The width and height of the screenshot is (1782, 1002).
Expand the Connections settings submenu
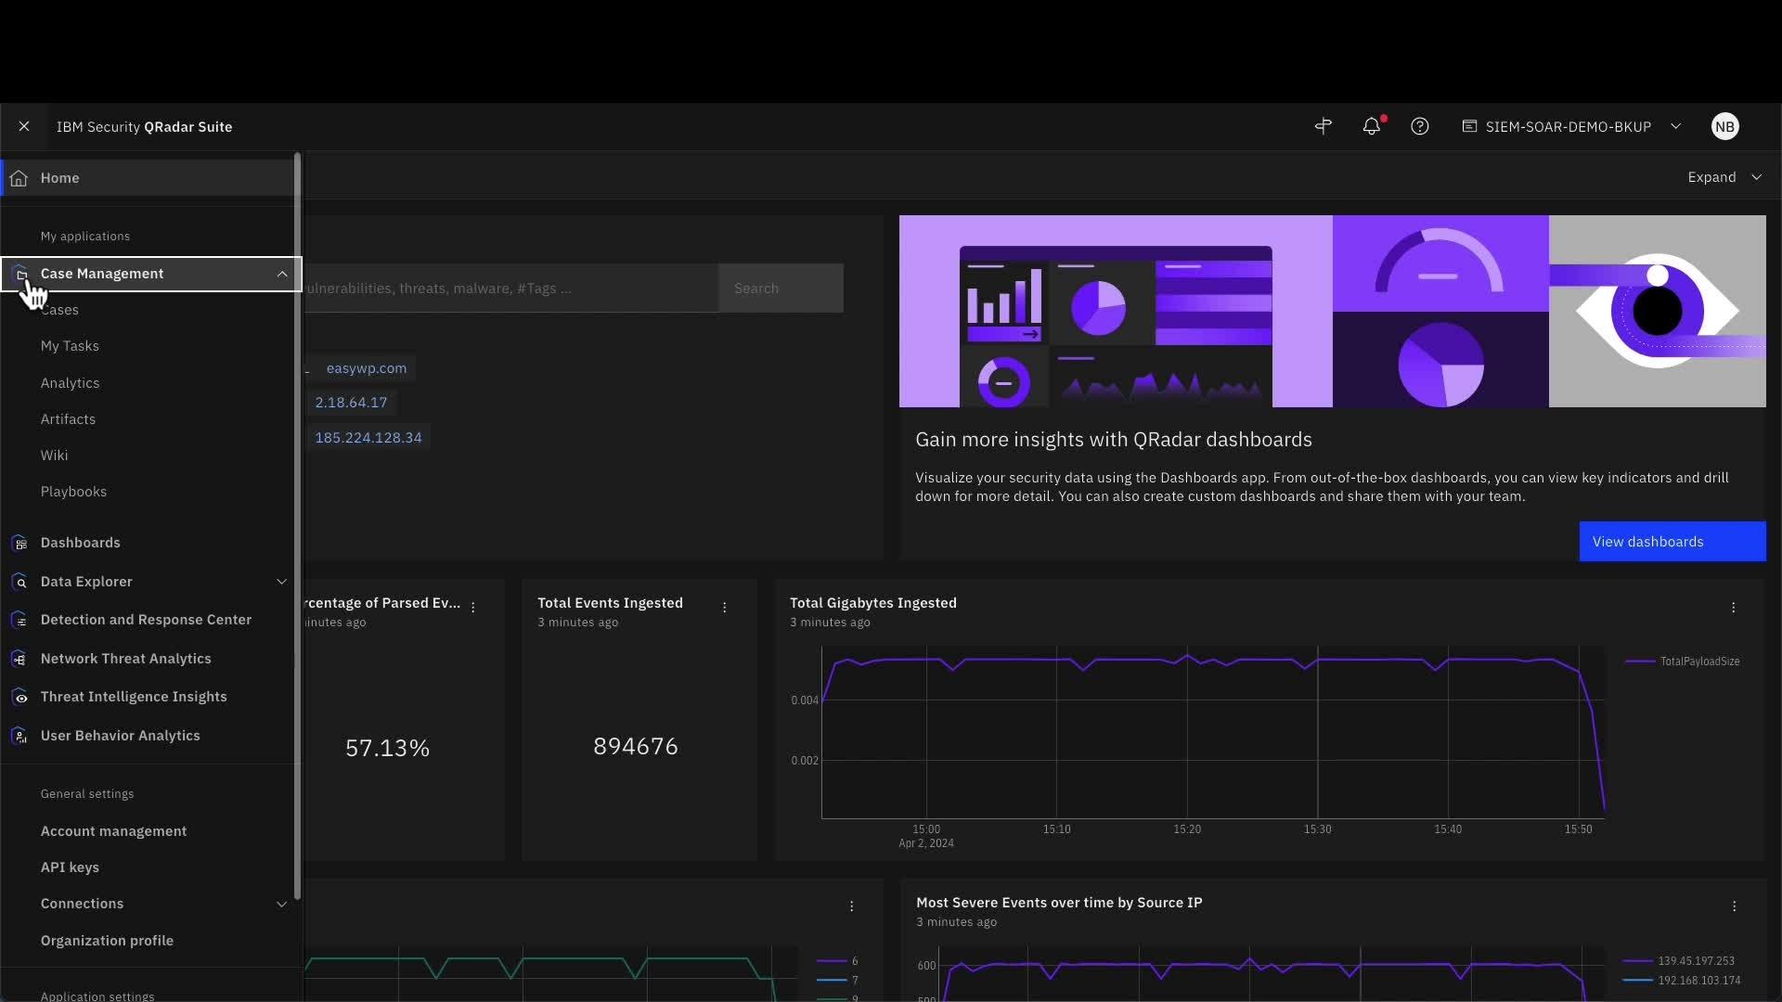click(282, 904)
